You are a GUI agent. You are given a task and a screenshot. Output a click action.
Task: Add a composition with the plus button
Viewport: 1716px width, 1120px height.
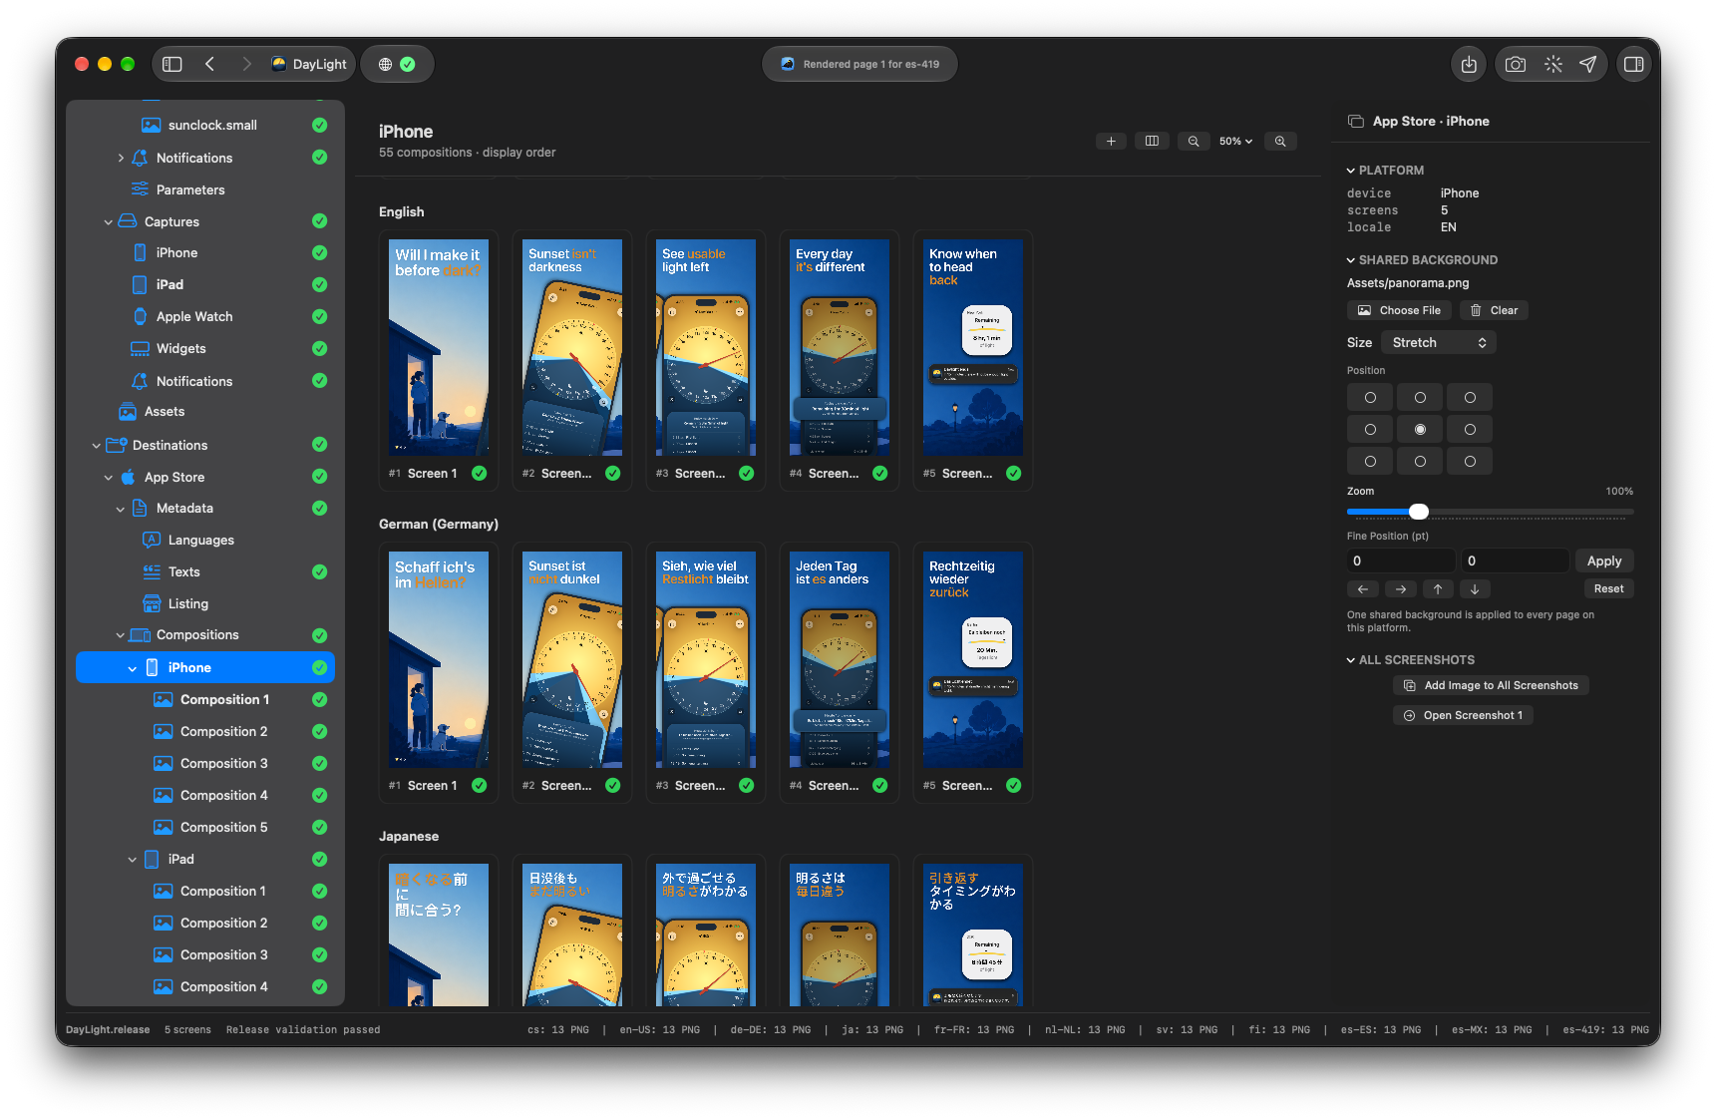click(1111, 142)
